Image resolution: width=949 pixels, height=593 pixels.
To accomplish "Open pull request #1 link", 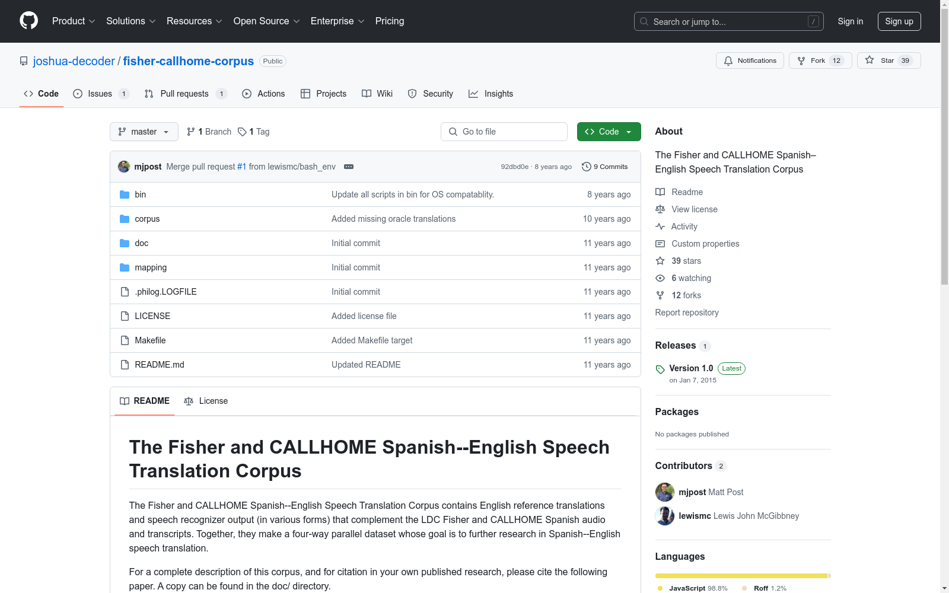I will coord(241,167).
